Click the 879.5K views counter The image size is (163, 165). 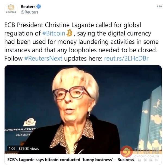29,148
